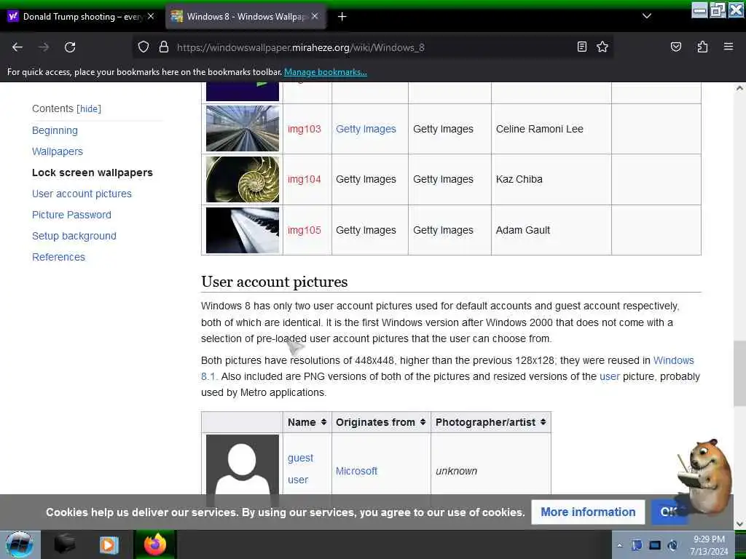746x559 pixels.
Task: Close the Donald Trump shooting tab
Action: pos(151,16)
